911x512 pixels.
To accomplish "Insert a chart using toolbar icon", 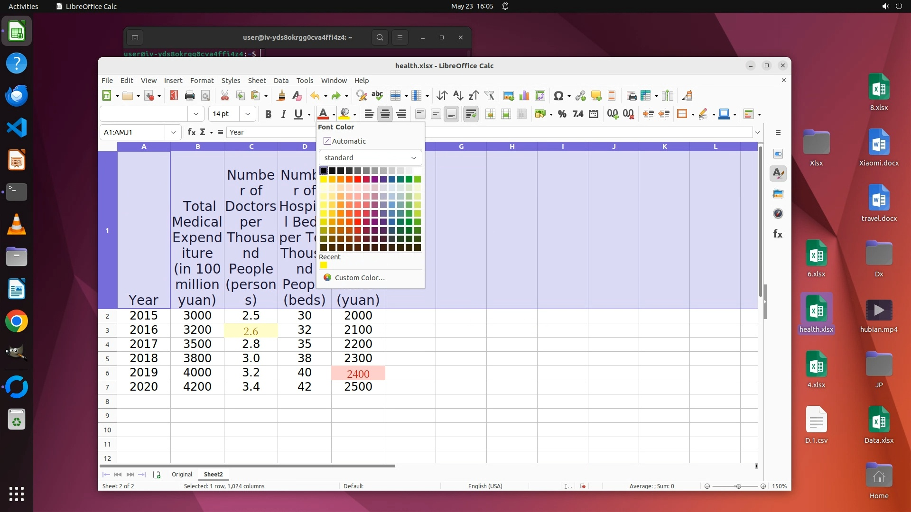I will (524, 96).
